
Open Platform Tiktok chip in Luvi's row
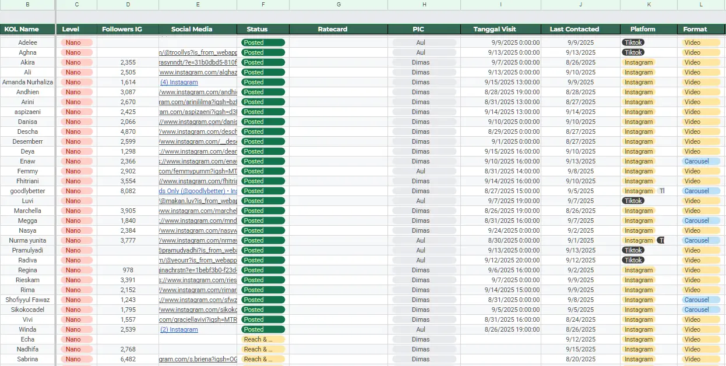click(633, 201)
